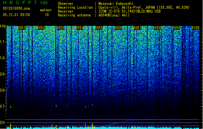
Task: Click the 0.6 frequency axis label
Action: (3, 123)
